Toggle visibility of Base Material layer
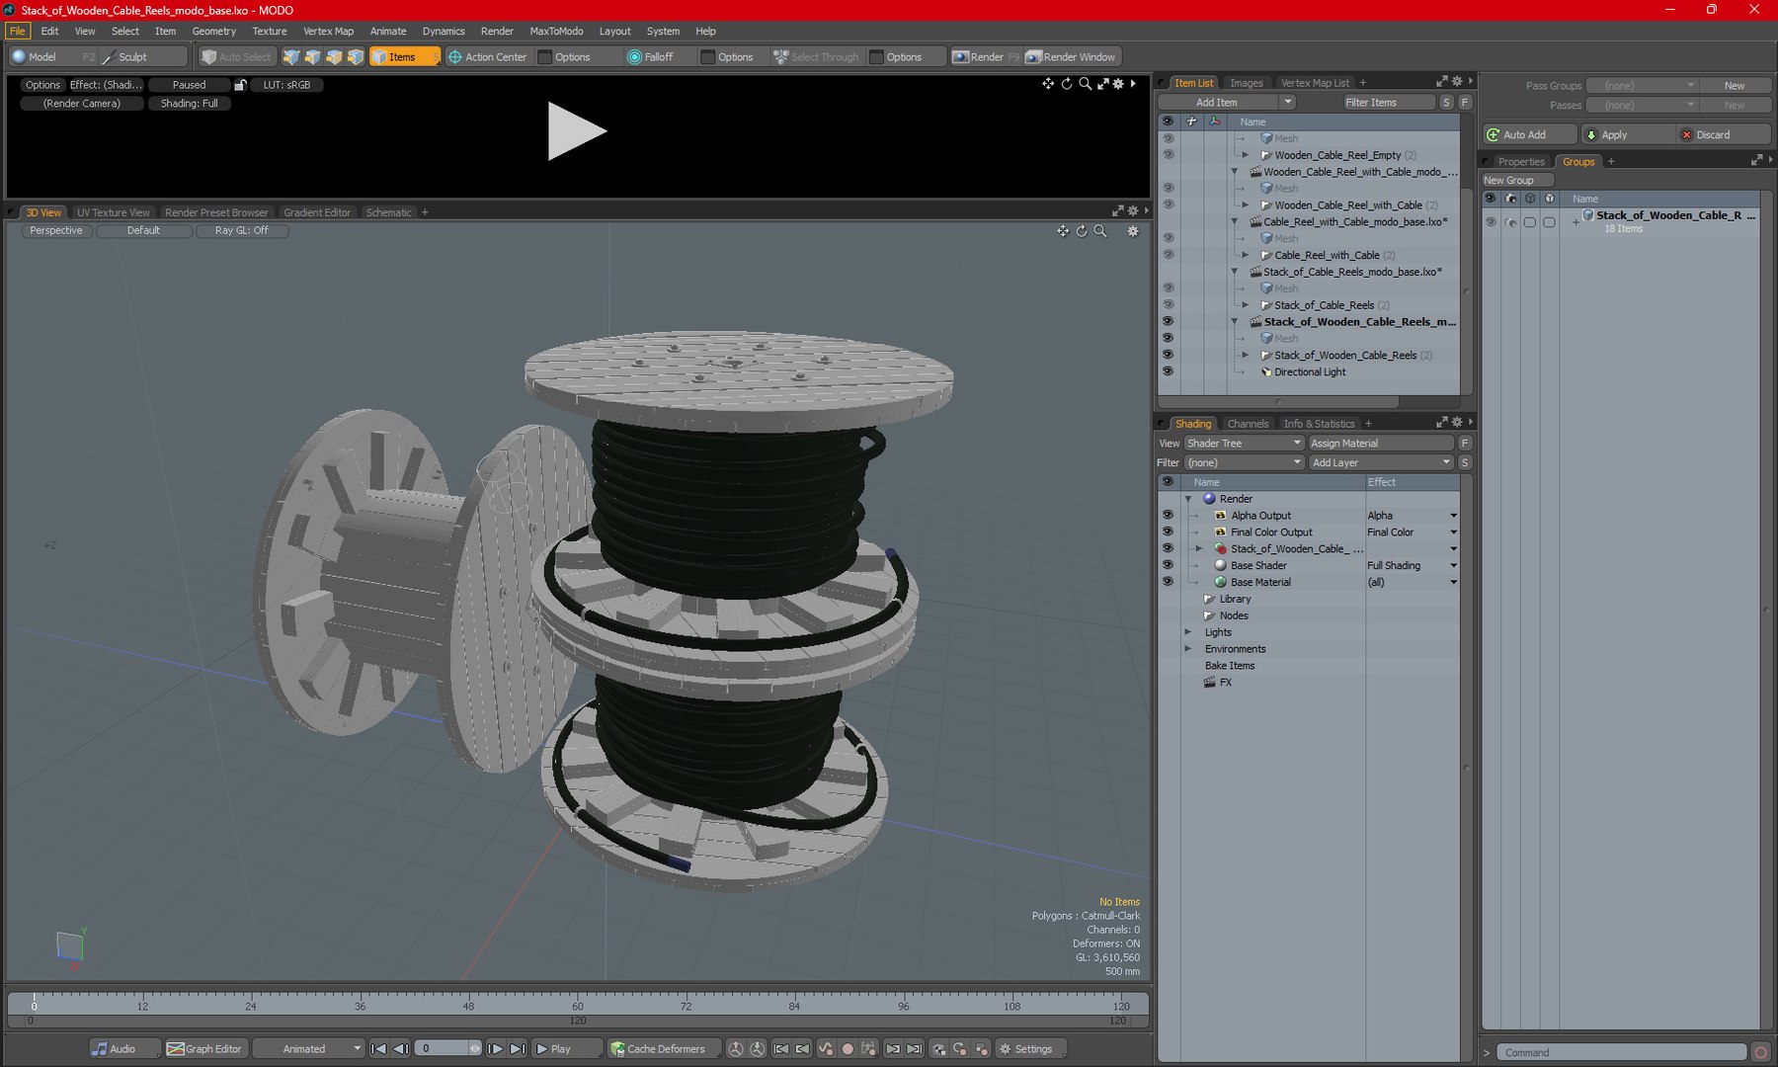Screen dimensions: 1778x1067 pyautogui.click(x=1168, y=582)
